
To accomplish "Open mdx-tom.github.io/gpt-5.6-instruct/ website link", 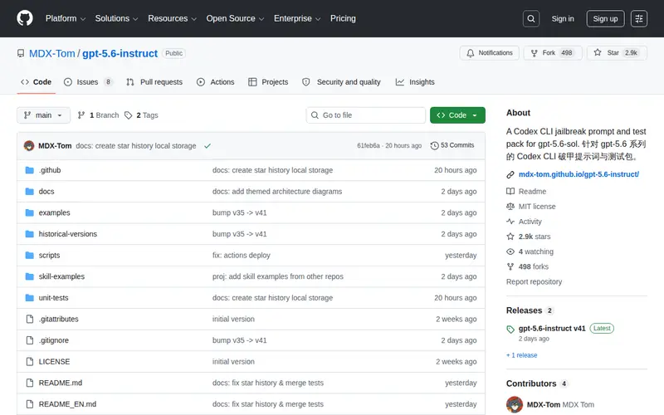I will [579, 174].
